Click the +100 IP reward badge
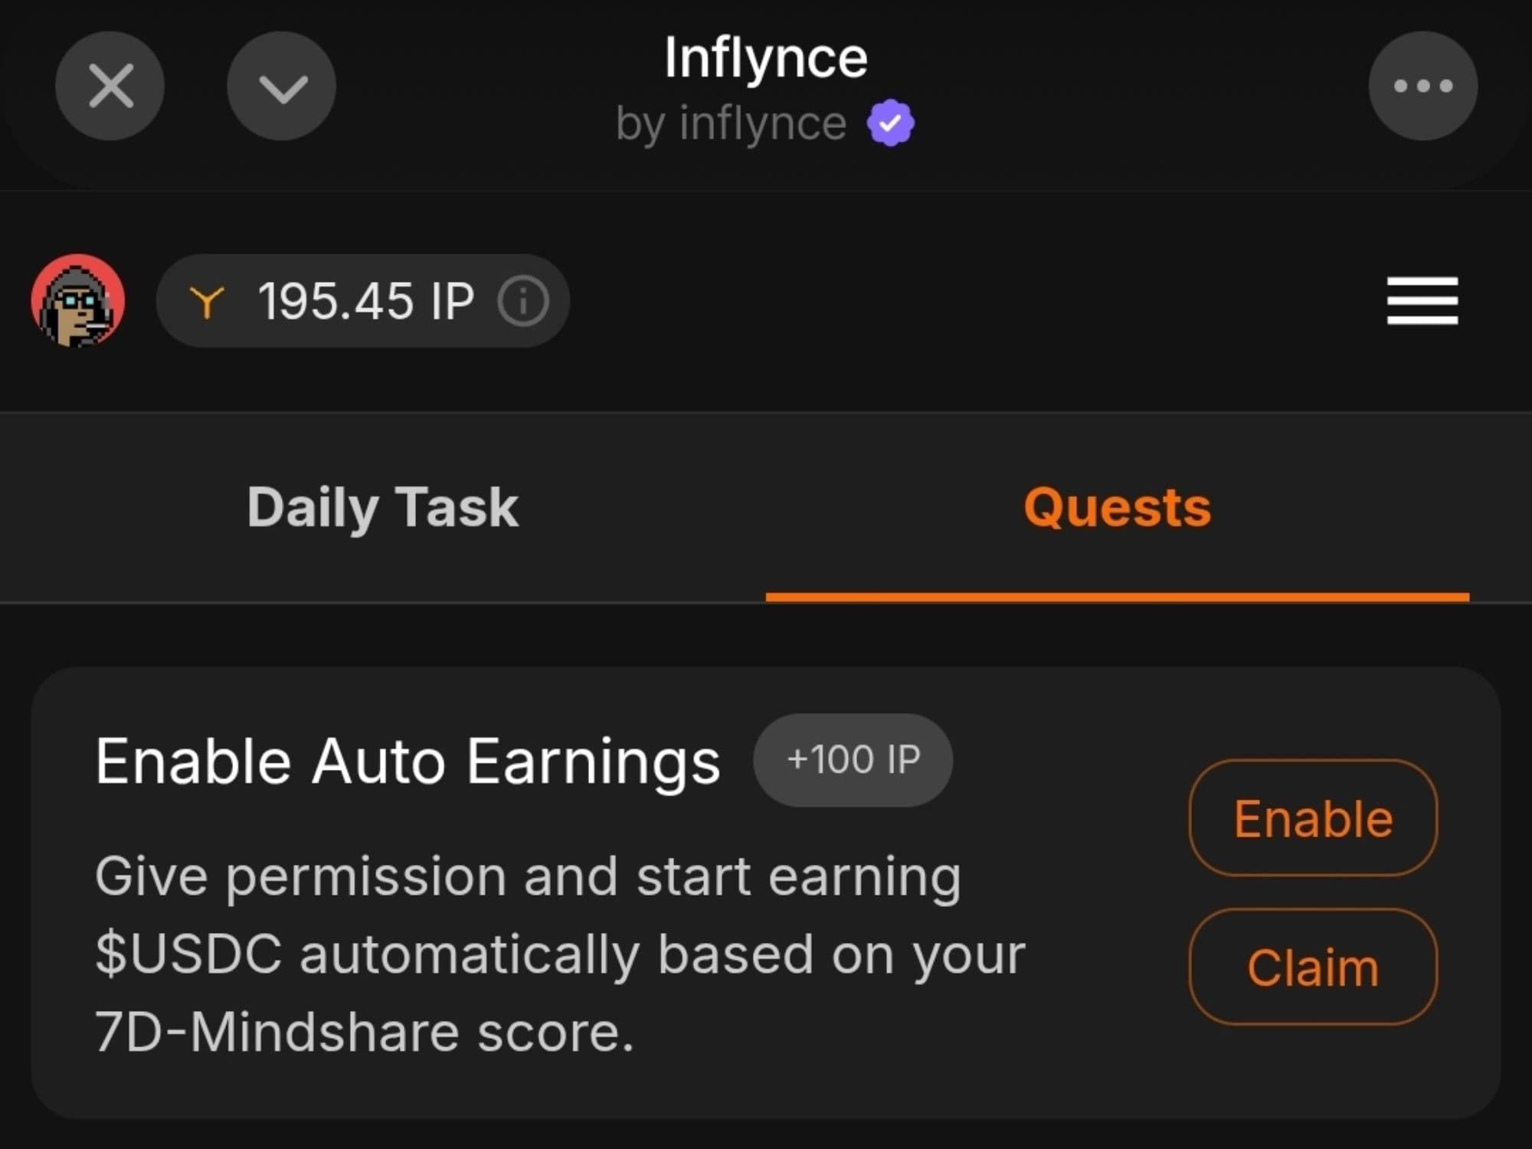The width and height of the screenshot is (1532, 1149). pyautogui.click(x=853, y=760)
